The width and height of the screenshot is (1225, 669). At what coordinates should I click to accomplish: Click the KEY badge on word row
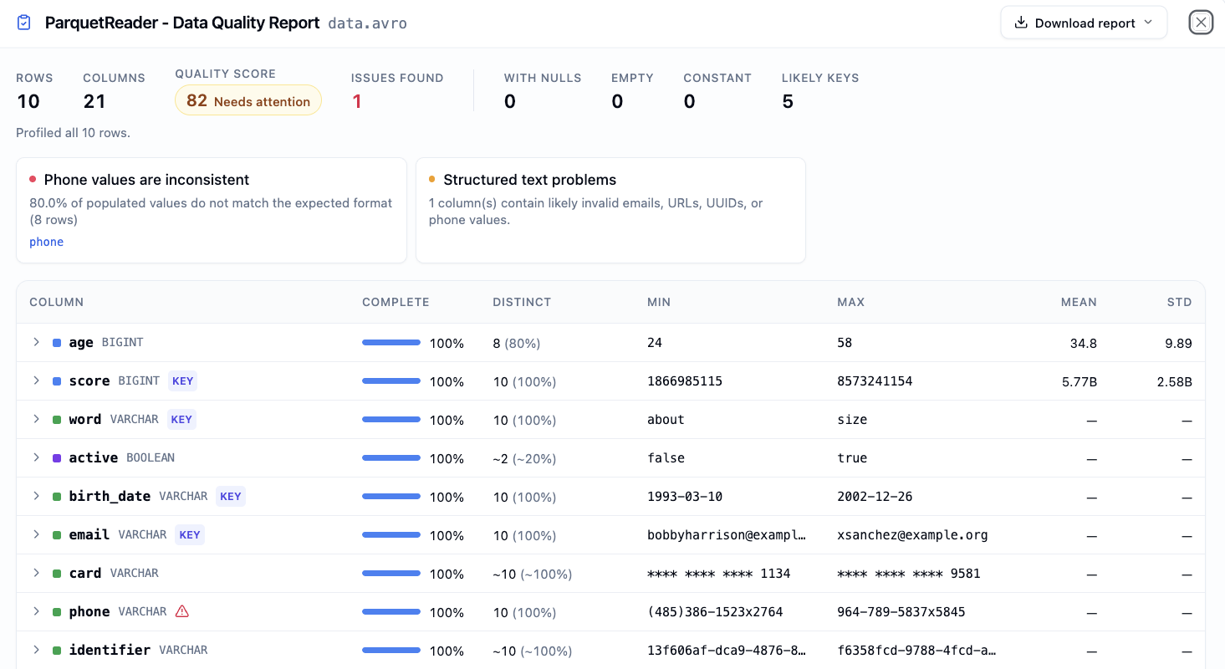coord(181,420)
